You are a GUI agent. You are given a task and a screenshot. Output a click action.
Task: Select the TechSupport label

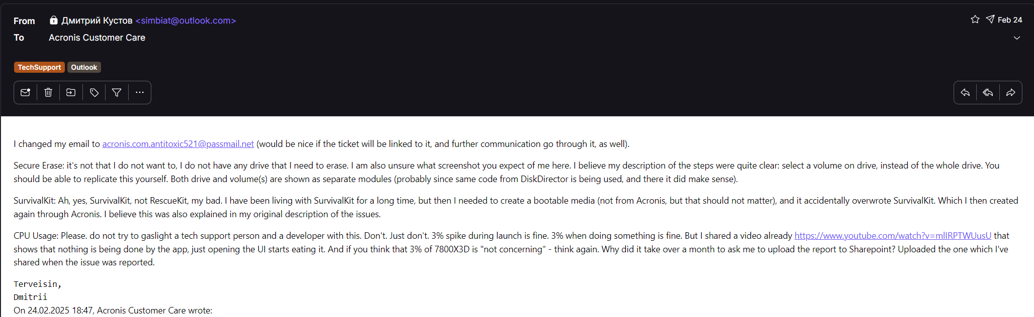click(39, 67)
